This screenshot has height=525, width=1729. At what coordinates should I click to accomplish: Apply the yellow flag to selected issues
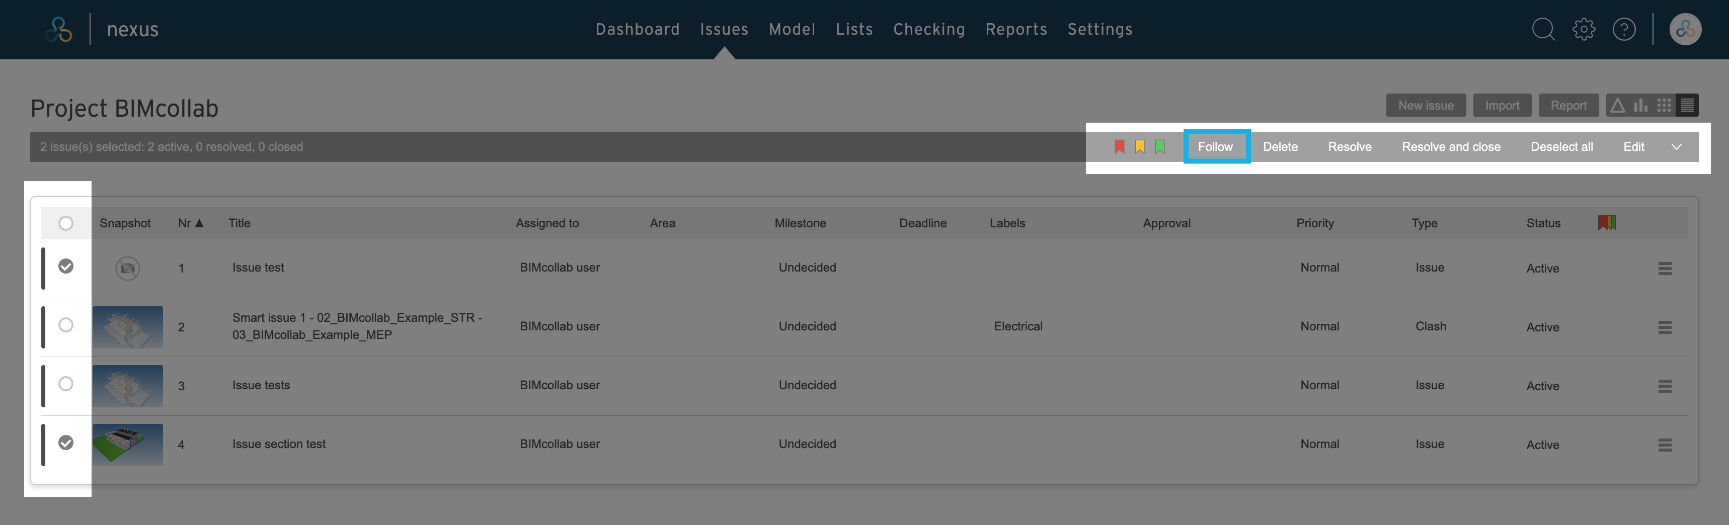click(x=1139, y=147)
